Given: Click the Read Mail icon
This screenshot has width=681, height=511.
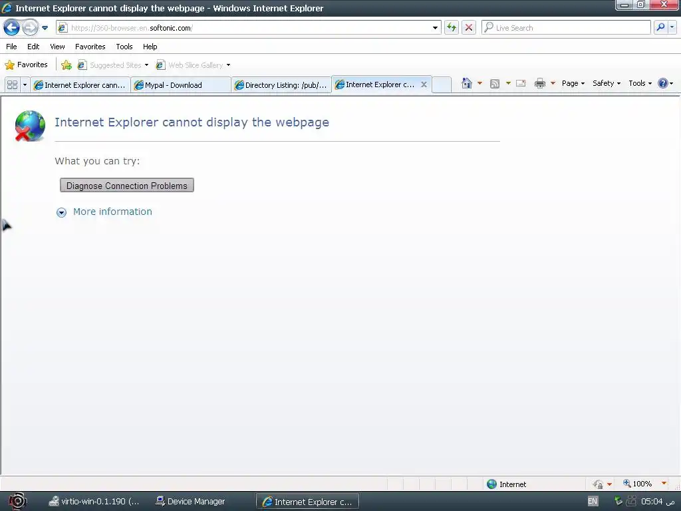Looking at the screenshot, I should pyautogui.click(x=521, y=83).
